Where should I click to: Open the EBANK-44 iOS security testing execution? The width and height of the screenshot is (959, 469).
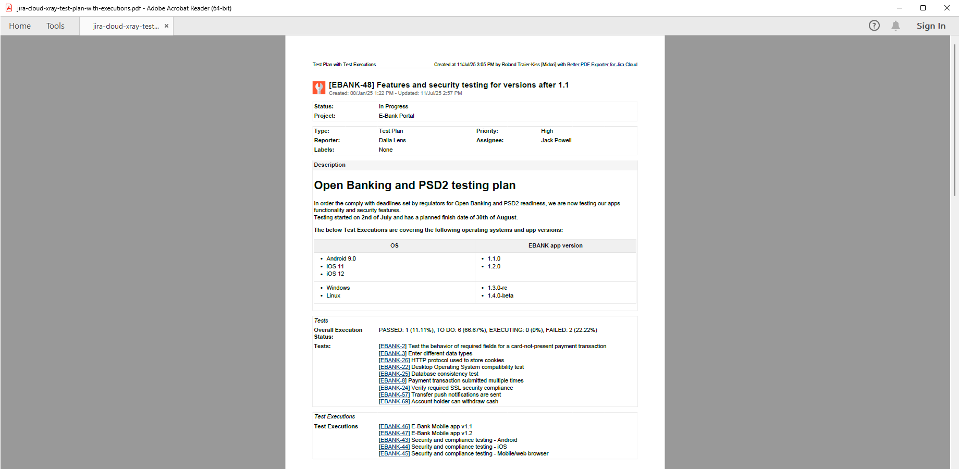point(394,447)
